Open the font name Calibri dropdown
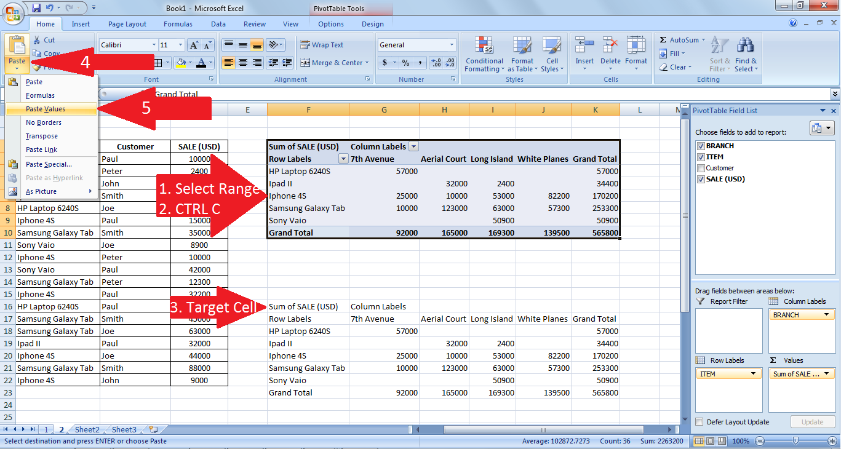 (x=154, y=45)
